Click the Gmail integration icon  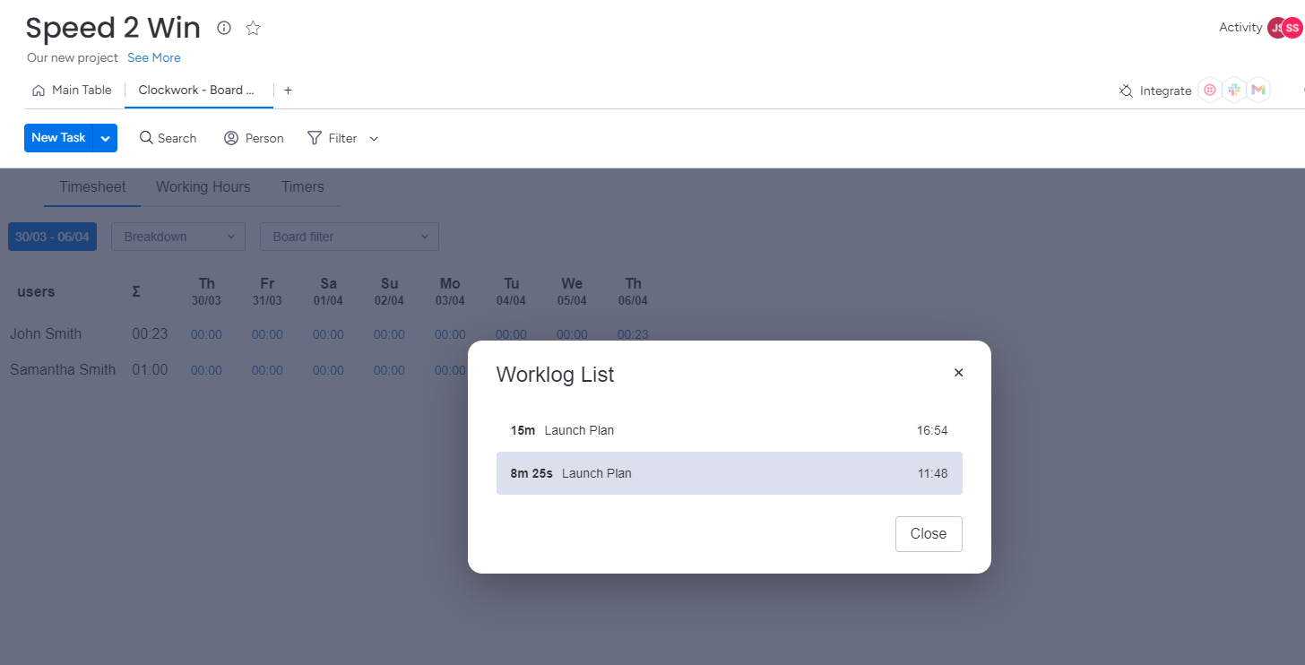[1257, 90]
